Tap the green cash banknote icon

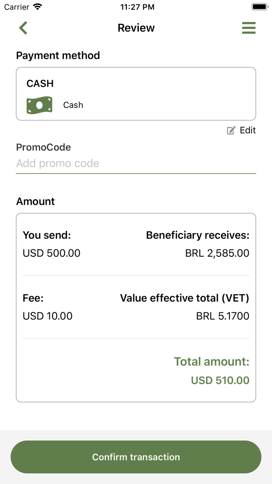click(x=39, y=105)
